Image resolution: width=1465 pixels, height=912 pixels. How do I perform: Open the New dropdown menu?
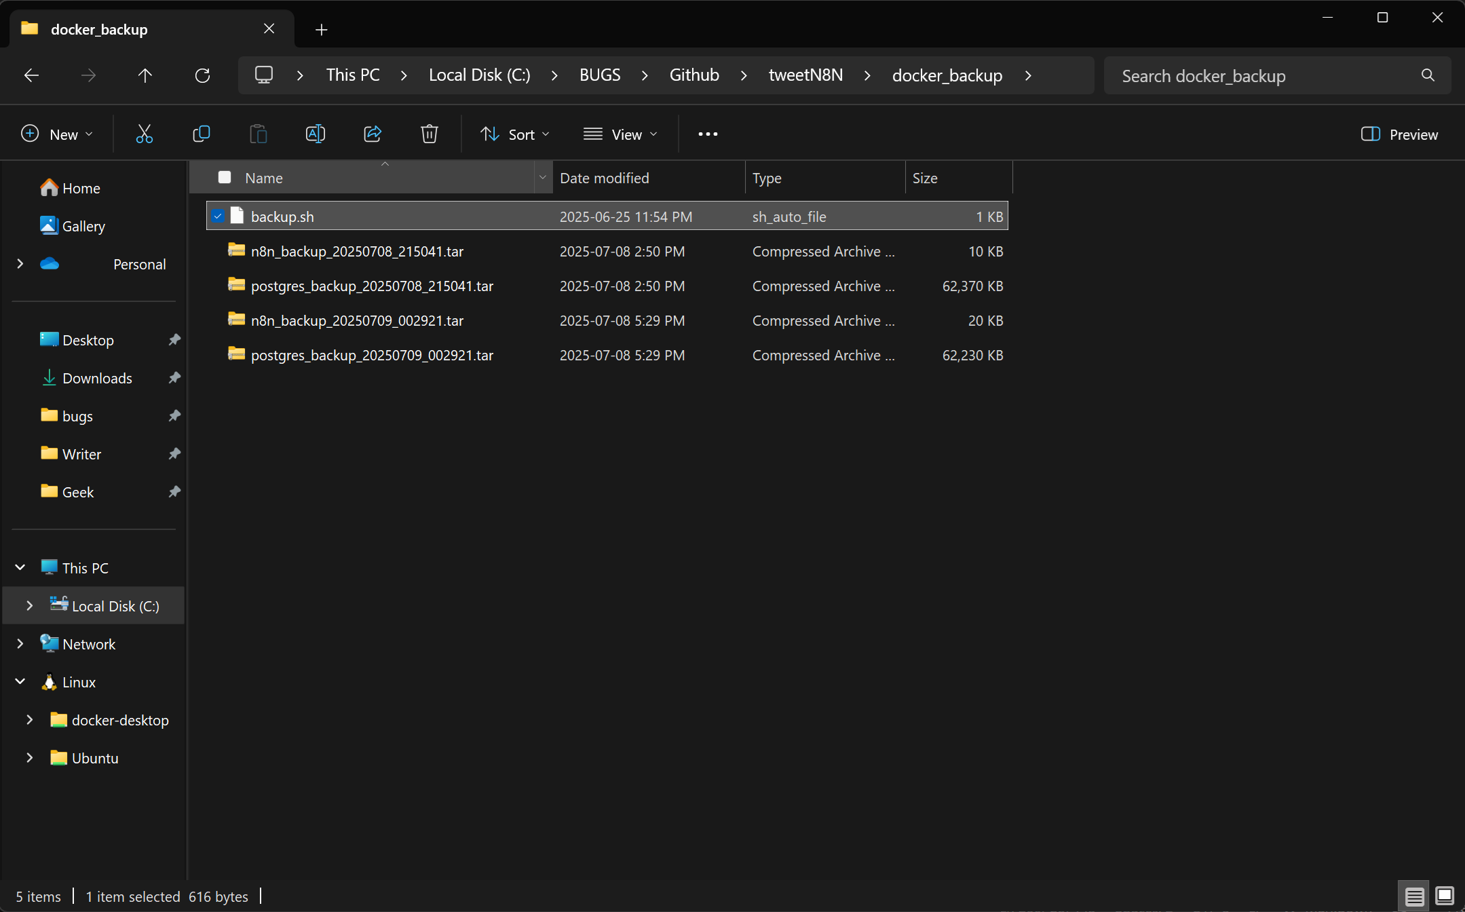[x=57, y=134]
